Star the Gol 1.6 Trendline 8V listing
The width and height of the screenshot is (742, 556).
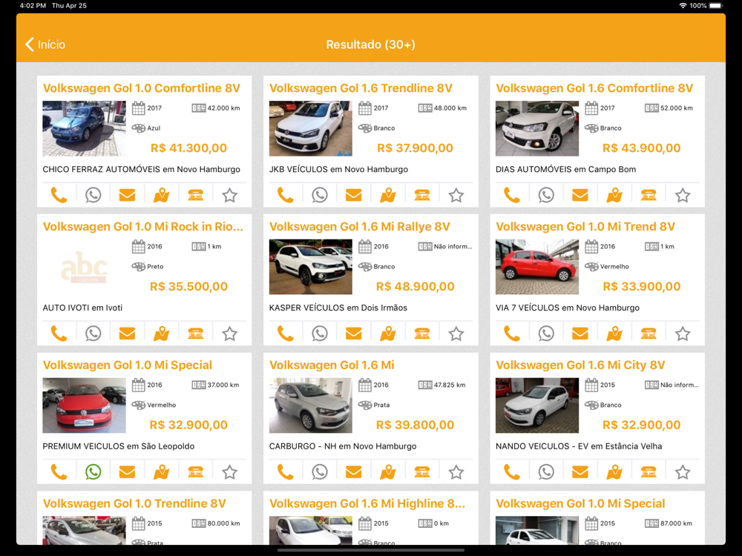[x=456, y=195]
